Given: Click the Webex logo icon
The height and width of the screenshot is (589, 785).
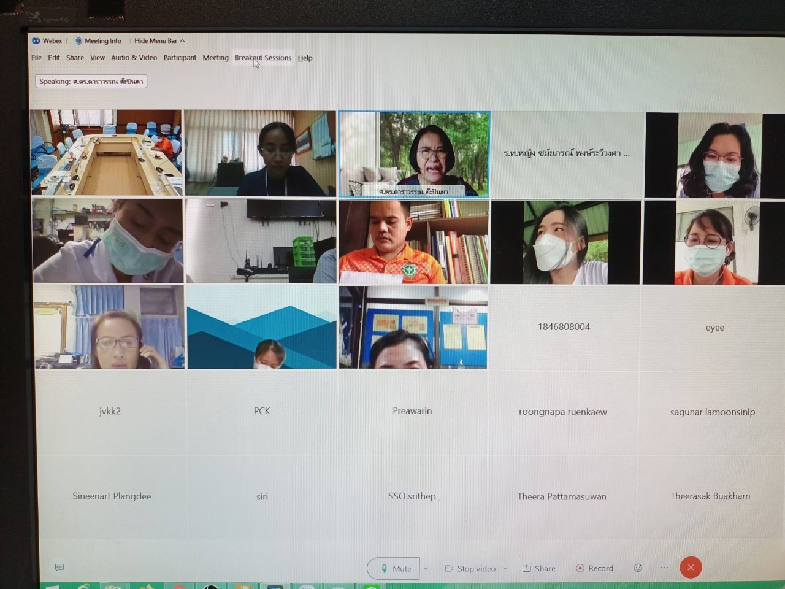Looking at the screenshot, I should click(36, 41).
